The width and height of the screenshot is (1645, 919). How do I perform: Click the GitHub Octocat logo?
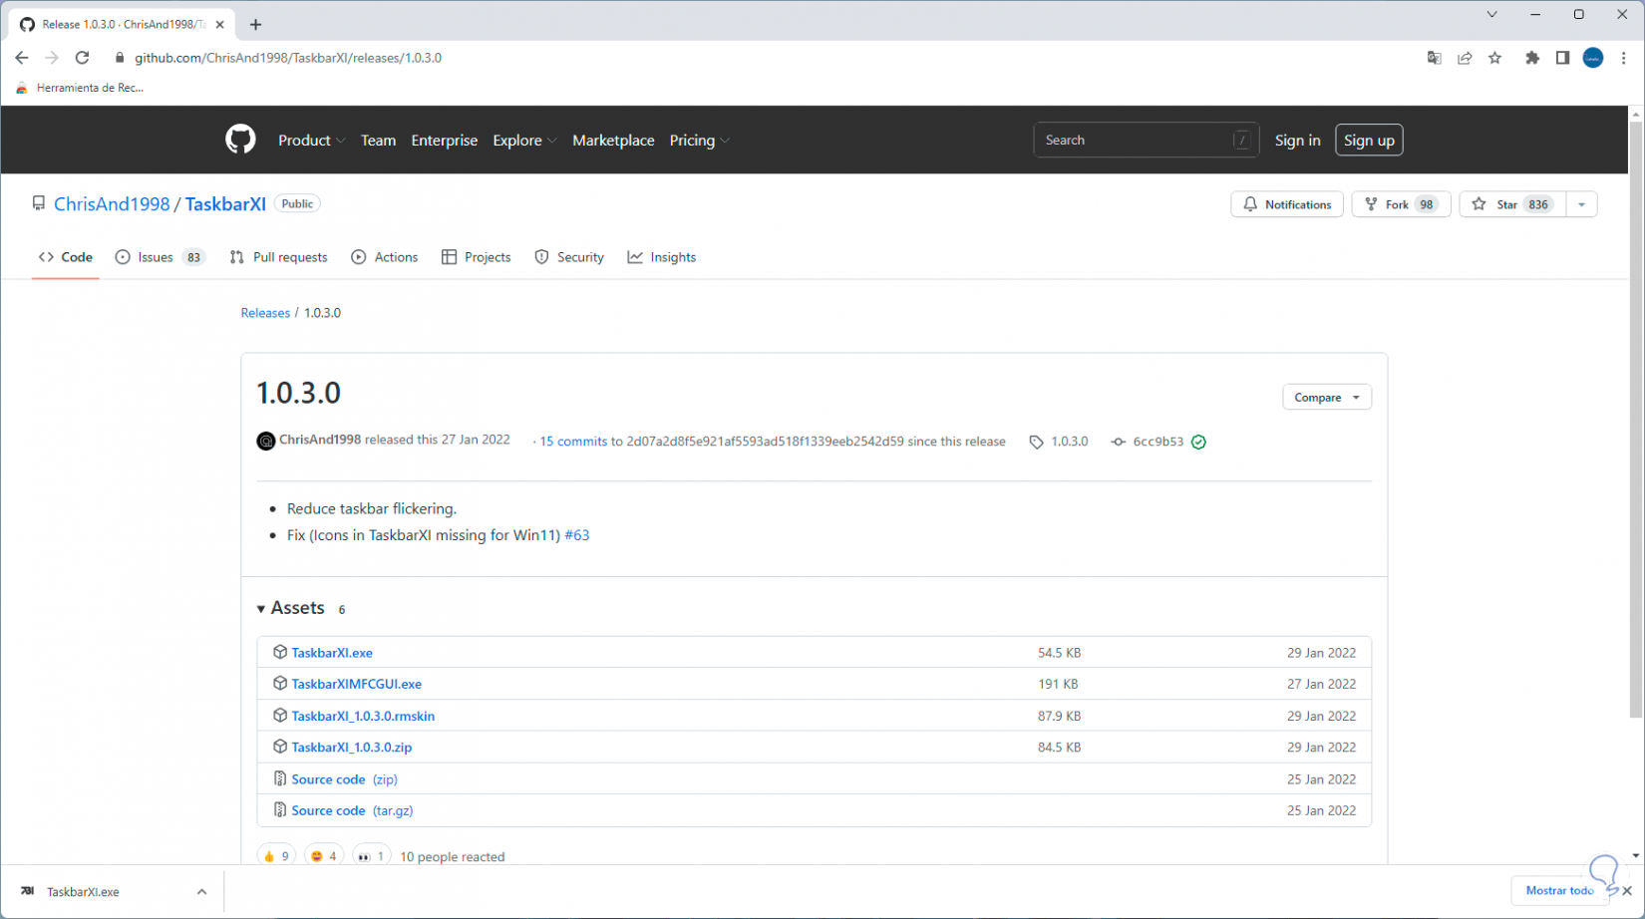coord(240,140)
